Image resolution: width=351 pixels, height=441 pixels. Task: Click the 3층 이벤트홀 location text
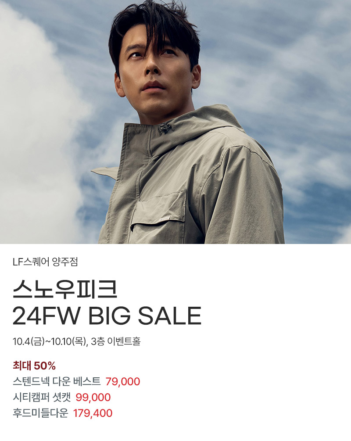(115, 341)
